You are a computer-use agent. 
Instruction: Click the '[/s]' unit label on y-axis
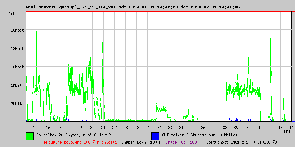tap(10, 14)
